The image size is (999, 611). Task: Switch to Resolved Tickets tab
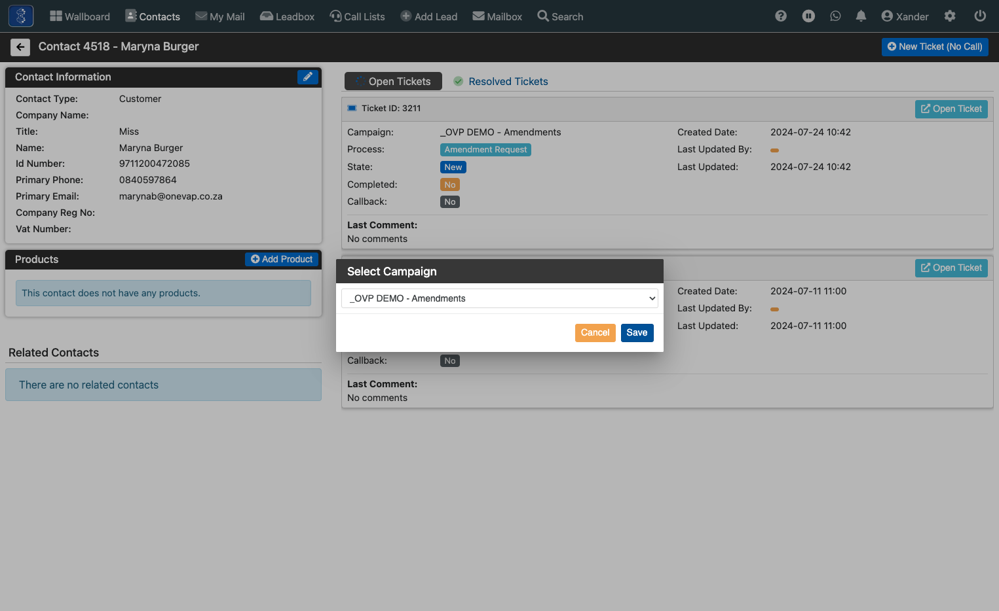(500, 81)
